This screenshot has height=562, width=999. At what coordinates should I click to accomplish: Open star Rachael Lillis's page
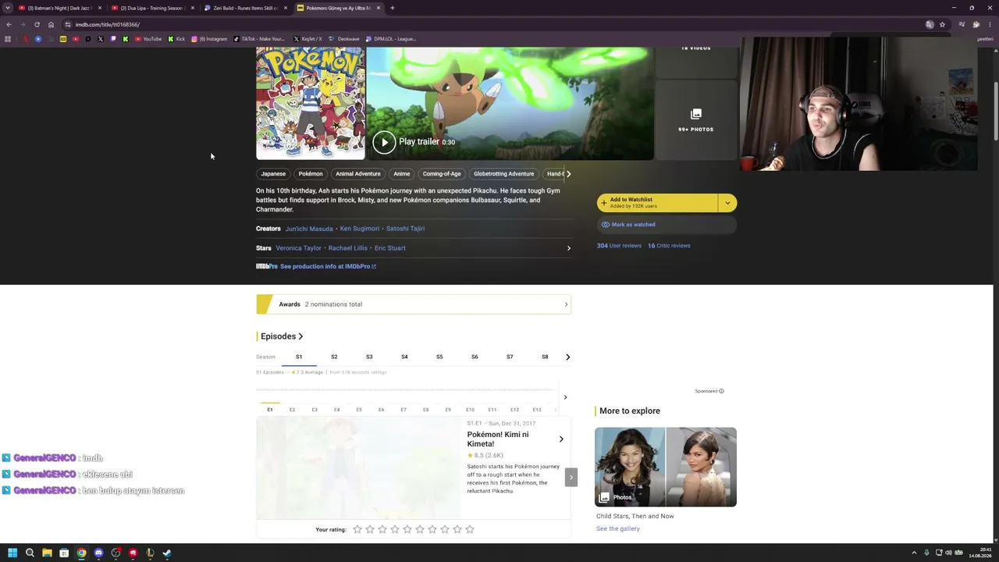pos(347,248)
